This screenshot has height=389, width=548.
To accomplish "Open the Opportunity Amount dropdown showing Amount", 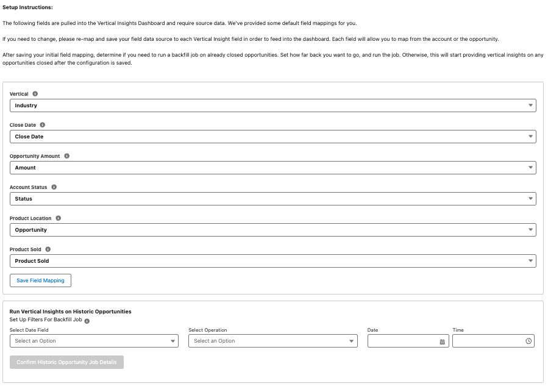I will coord(273,168).
